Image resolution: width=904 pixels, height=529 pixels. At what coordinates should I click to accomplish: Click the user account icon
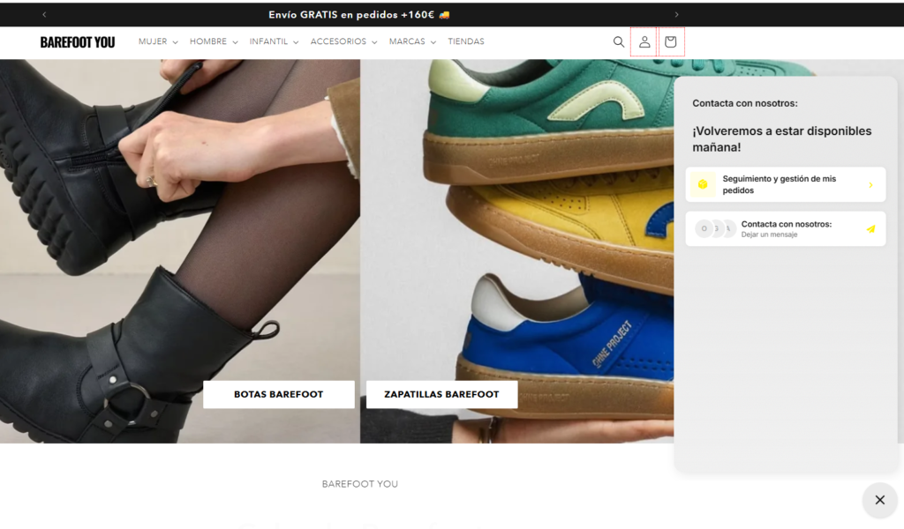[x=644, y=41]
